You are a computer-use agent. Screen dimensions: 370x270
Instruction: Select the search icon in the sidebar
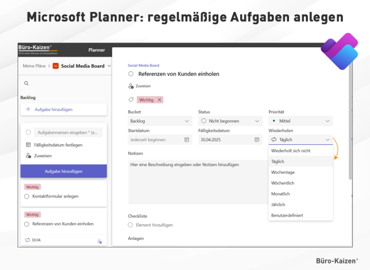[x=26, y=83]
